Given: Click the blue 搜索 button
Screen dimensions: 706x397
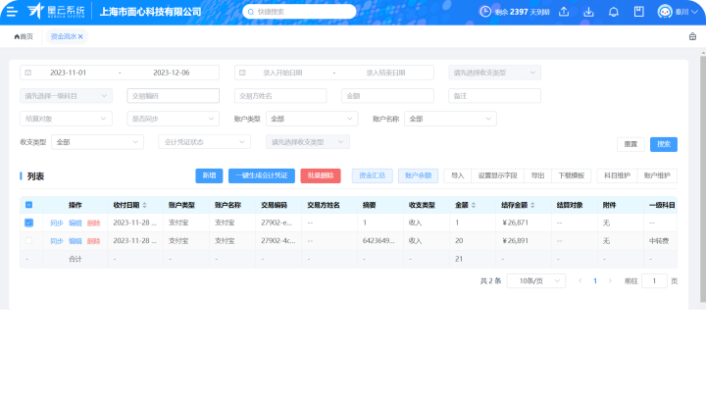Looking at the screenshot, I should [x=664, y=144].
